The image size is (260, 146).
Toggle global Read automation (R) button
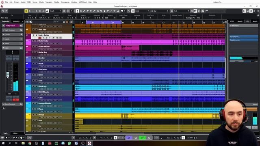pyautogui.click(x=37, y=11)
